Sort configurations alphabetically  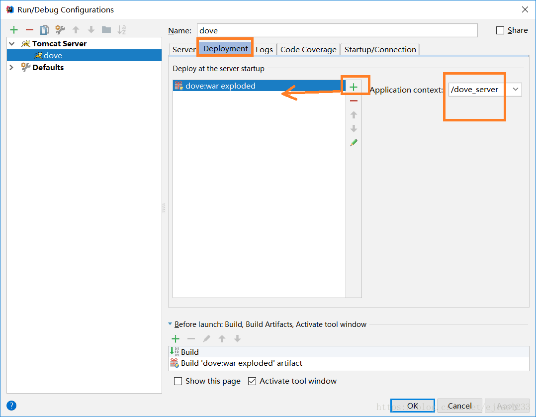pyautogui.click(x=121, y=29)
